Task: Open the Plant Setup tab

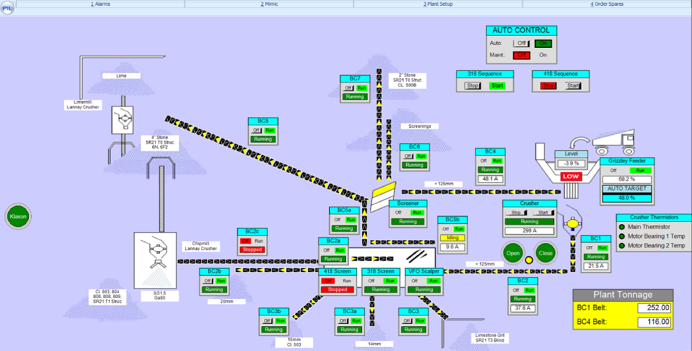Action: tap(438, 4)
